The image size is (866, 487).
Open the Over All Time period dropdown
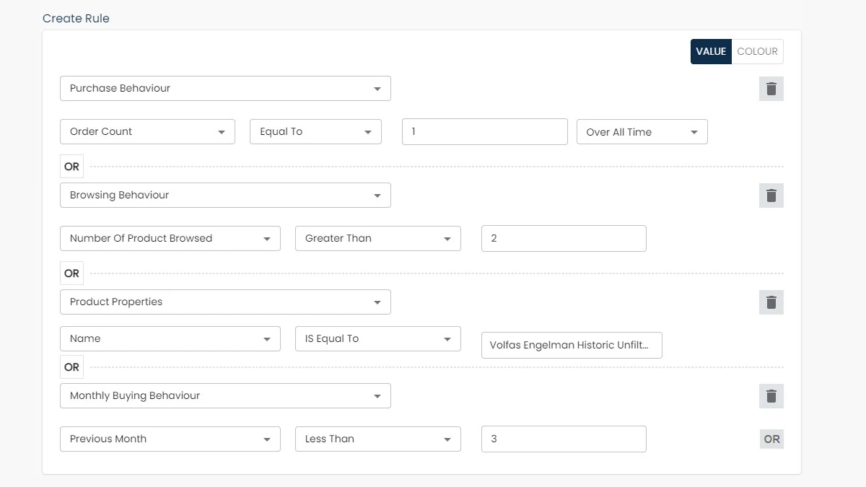coord(642,132)
